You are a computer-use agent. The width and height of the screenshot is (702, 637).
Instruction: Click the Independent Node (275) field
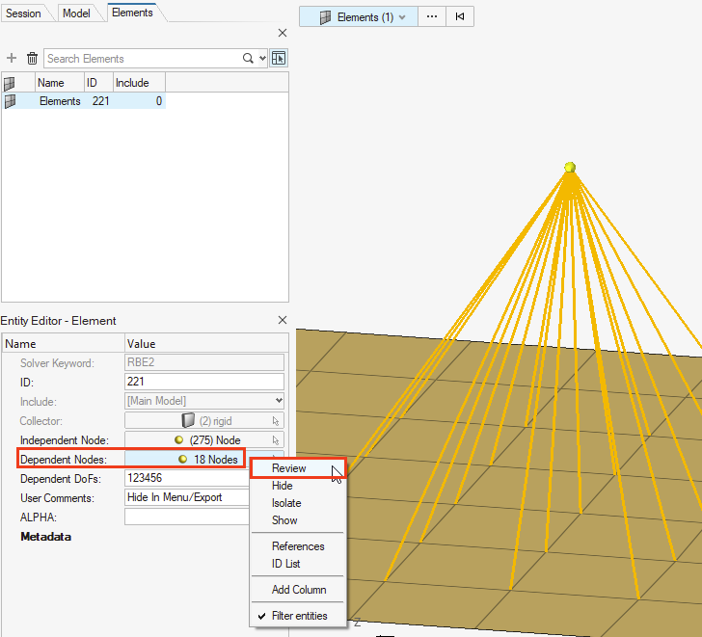(x=204, y=439)
